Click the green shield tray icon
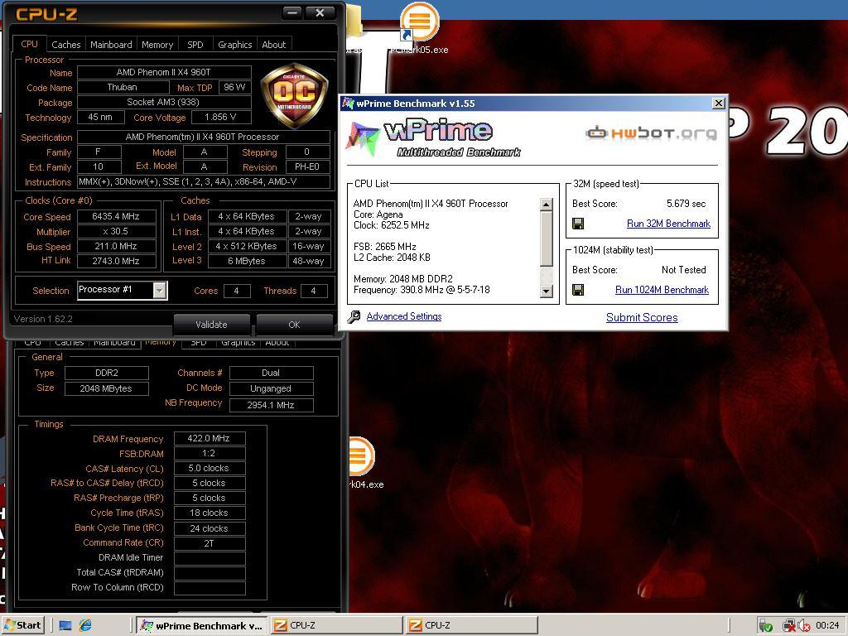 click(765, 626)
